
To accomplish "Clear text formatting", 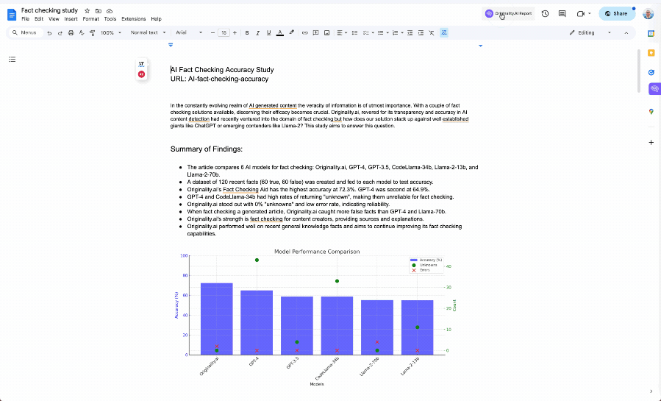I will (432, 33).
